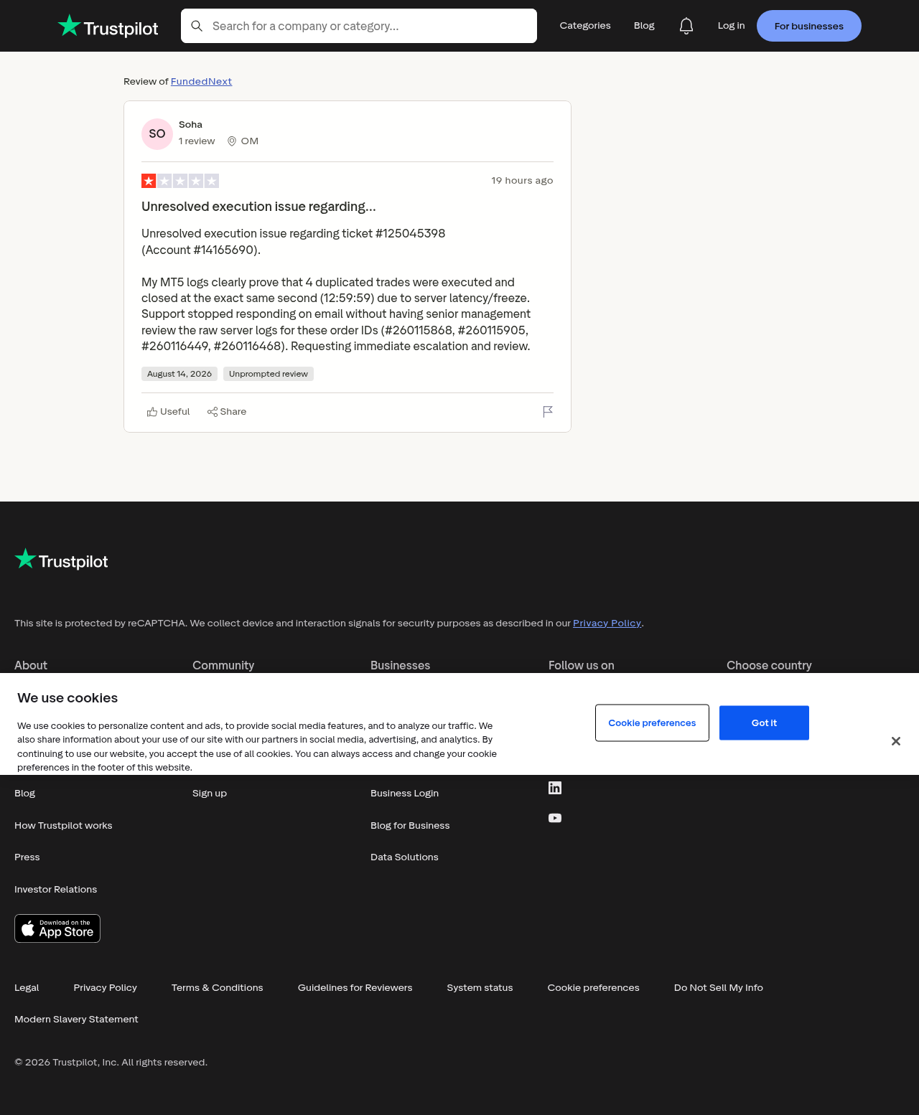Download on the App Store badge
This screenshot has width=919, height=1115.
click(57, 928)
